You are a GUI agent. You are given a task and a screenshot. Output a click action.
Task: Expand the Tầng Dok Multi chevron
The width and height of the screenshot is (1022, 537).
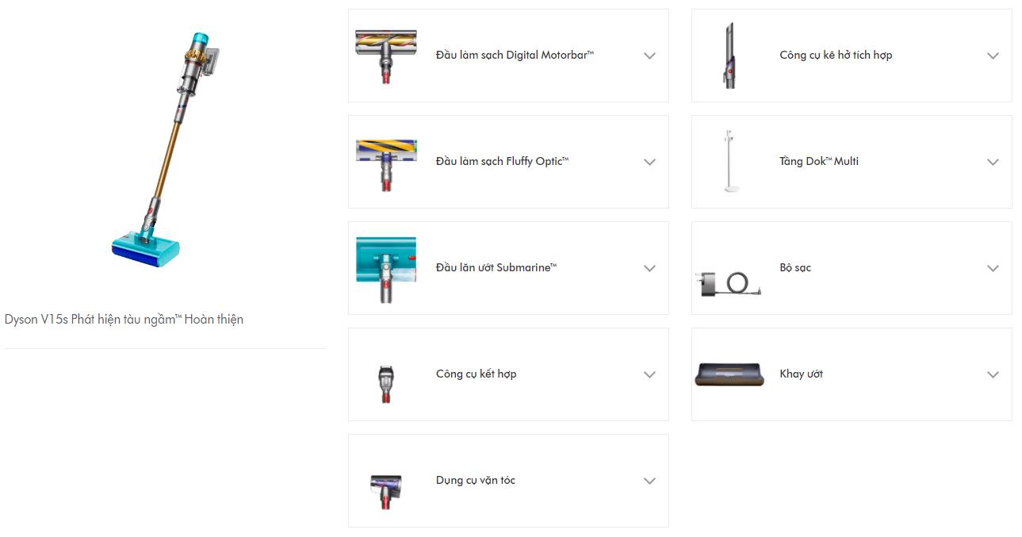coord(993,162)
